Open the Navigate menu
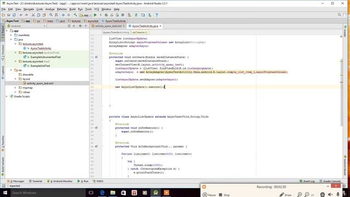The height and width of the screenshot is (197, 350). click(x=28, y=9)
